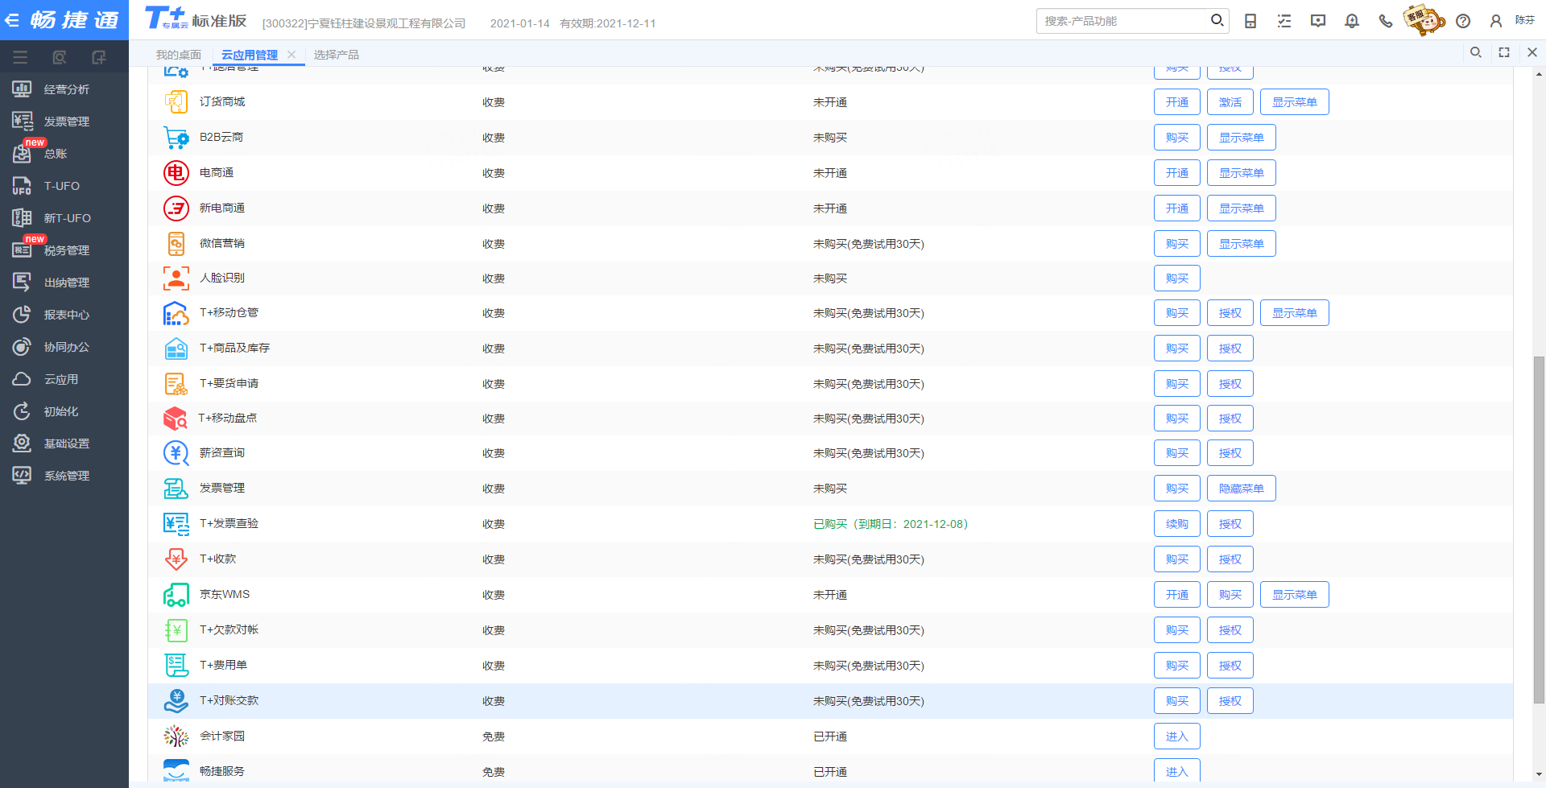The width and height of the screenshot is (1546, 788).
Task: Click 隐藏菜单 for 发票管理 row
Action: (x=1242, y=489)
